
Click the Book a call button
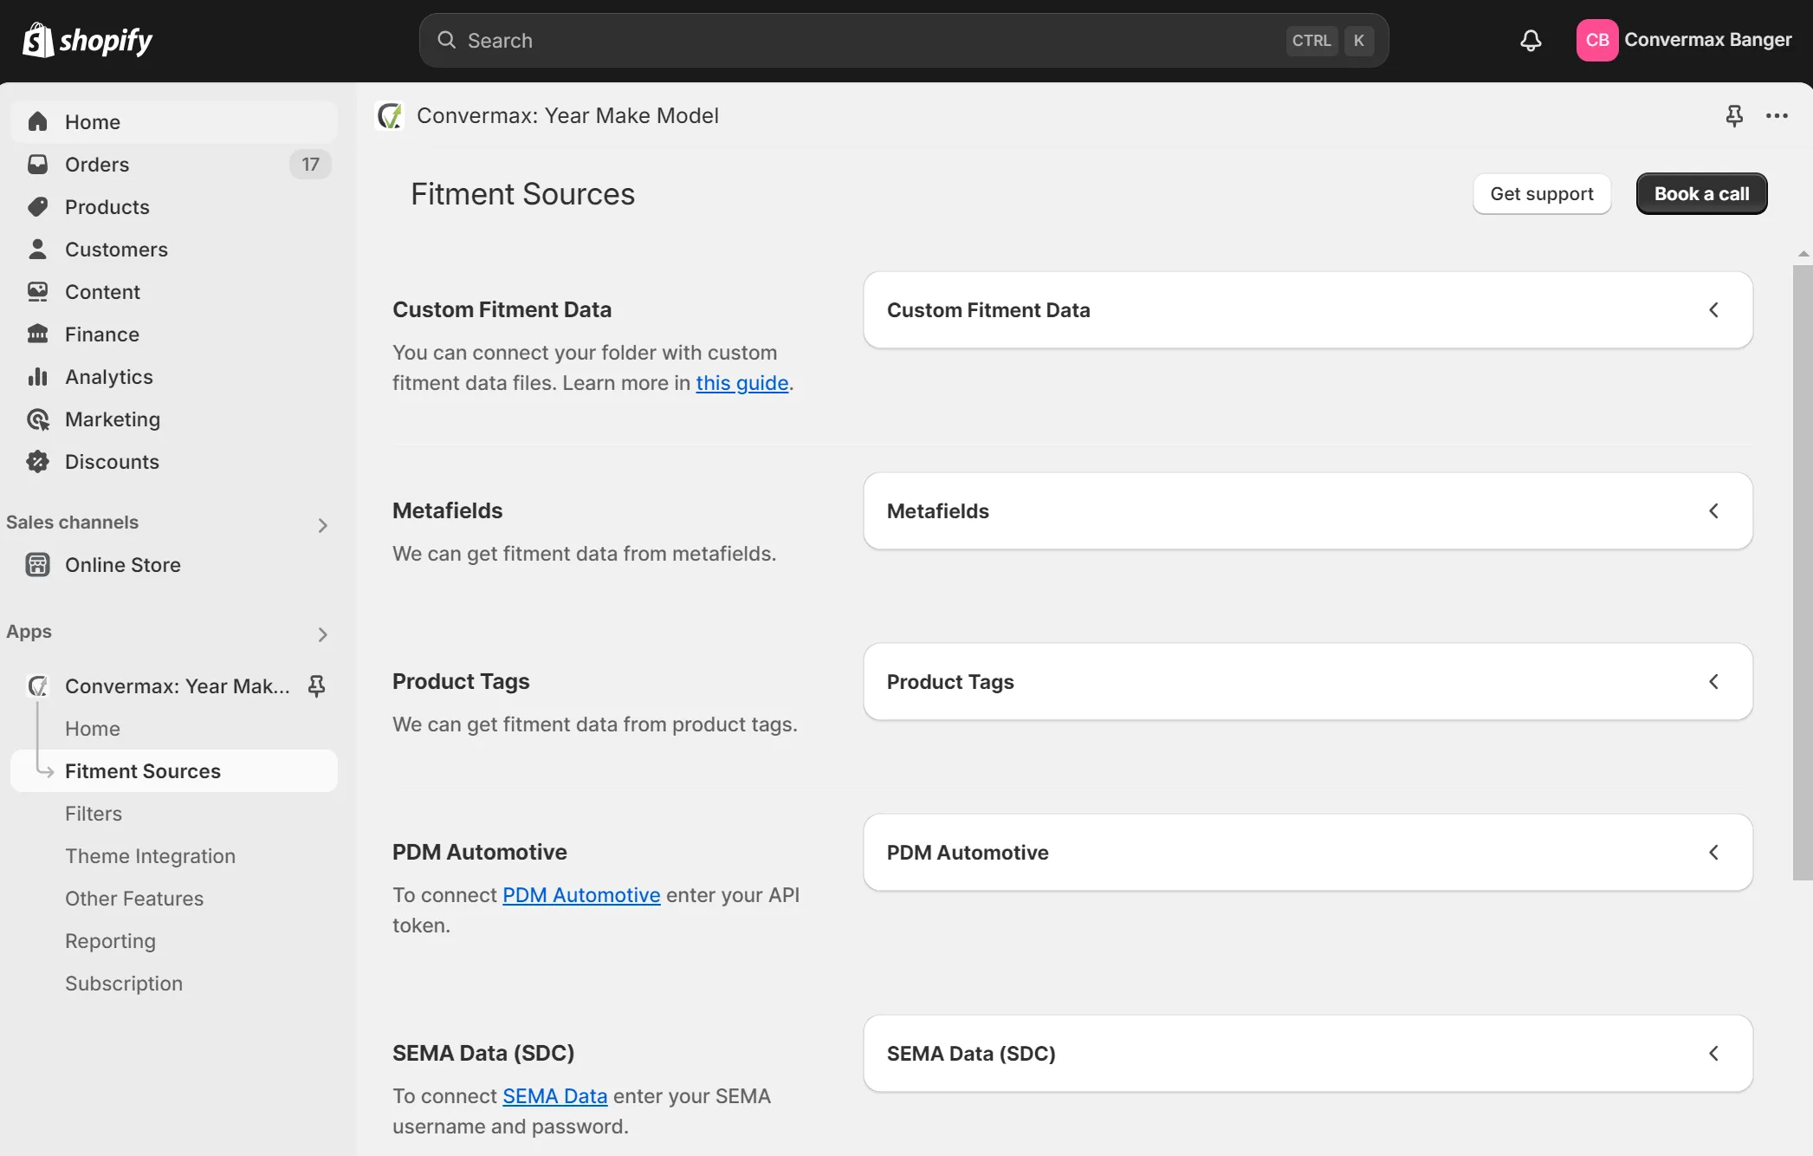pos(1700,193)
